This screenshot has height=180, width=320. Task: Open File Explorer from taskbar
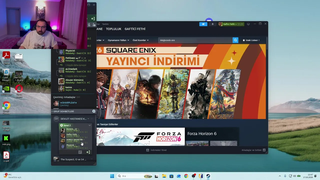(x=164, y=176)
